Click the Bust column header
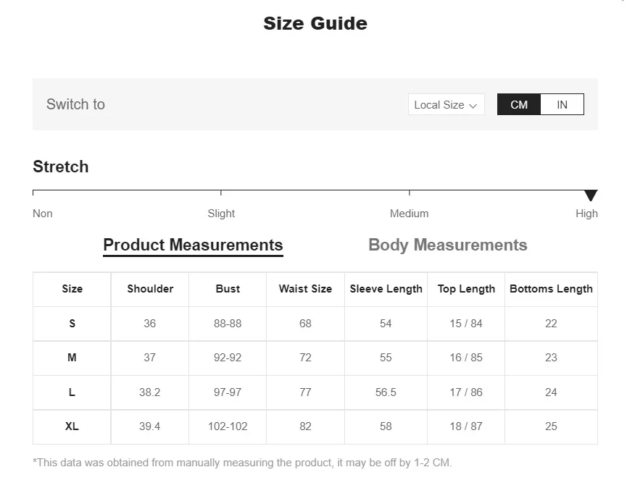627x488 pixels. 228,289
